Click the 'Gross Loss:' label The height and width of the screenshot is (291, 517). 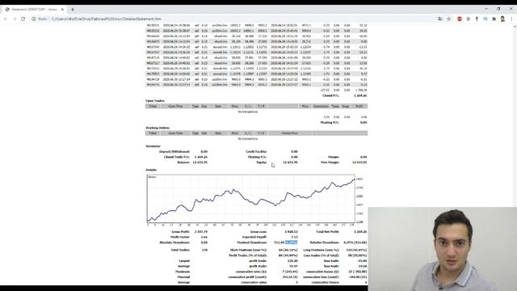coord(258,232)
